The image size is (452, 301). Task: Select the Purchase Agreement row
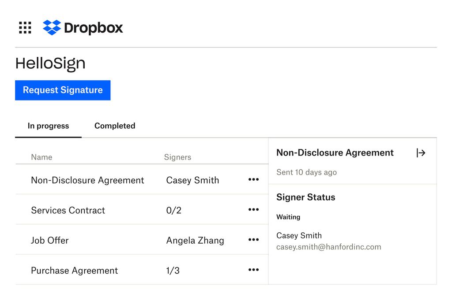pyautogui.click(x=74, y=270)
